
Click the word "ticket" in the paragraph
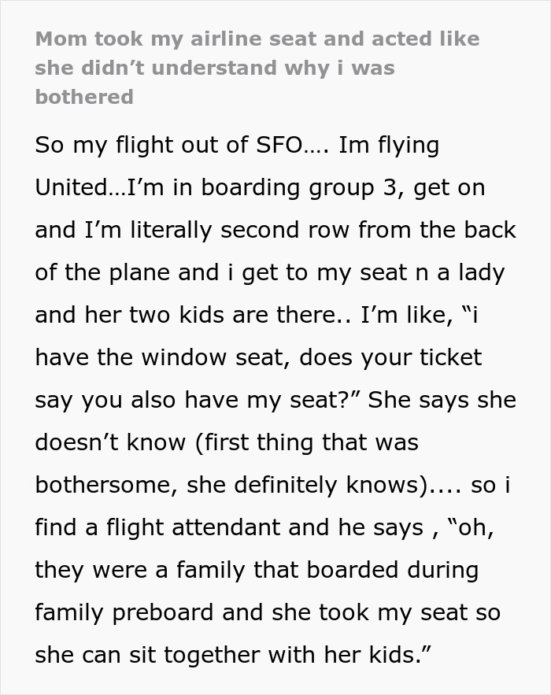click(x=447, y=358)
